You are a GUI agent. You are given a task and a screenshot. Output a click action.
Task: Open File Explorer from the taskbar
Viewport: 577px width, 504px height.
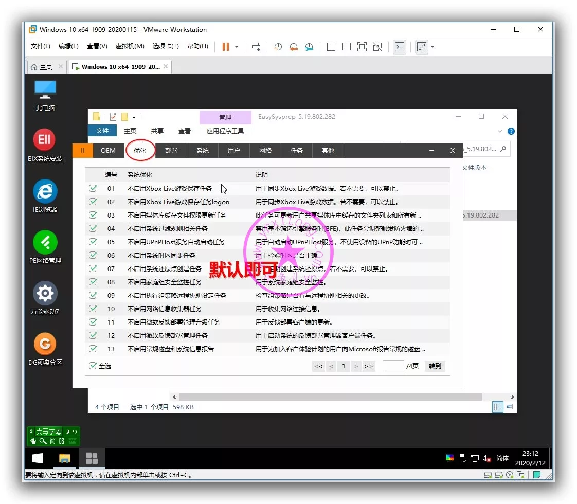point(64,458)
